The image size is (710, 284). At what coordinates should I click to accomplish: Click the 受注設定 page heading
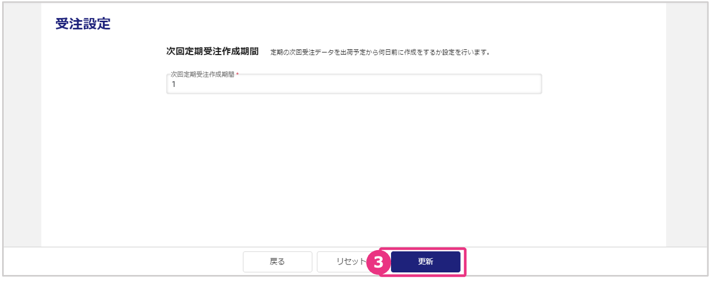click(x=83, y=24)
